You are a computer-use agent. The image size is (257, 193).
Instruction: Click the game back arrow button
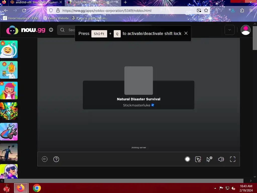point(45,159)
